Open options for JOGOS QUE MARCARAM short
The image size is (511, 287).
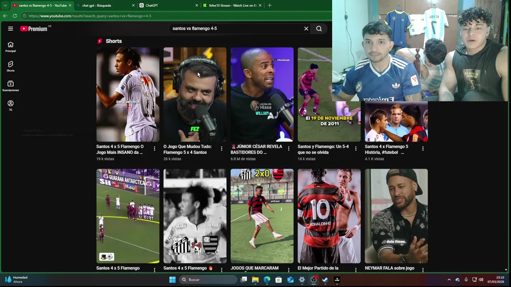coord(289,270)
